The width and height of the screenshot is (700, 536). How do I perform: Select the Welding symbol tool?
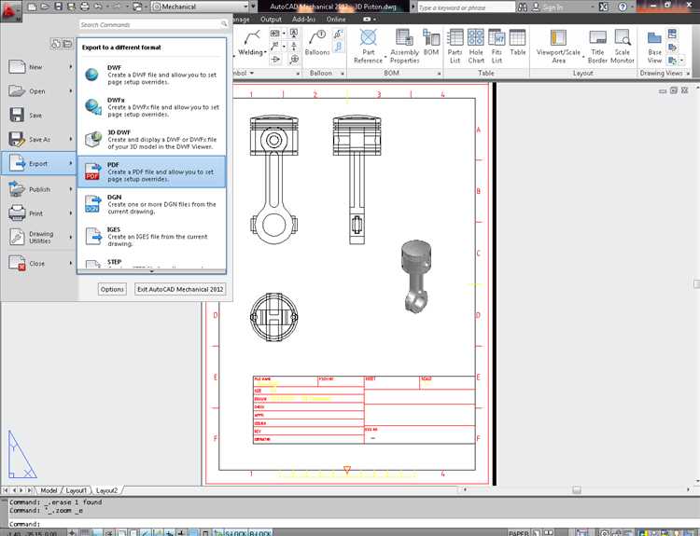pyautogui.click(x=251, y=43)
